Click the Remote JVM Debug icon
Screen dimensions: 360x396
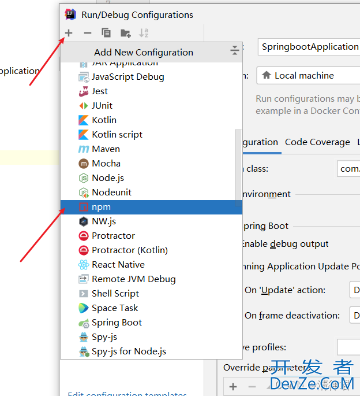[84, 279]
